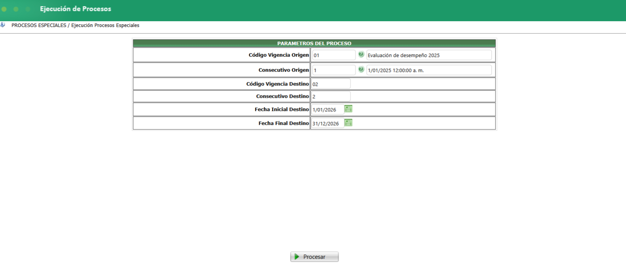626x270 pixels.
Task: Click the 'Código Vigencia Destino' label
Action: [278, 84]
